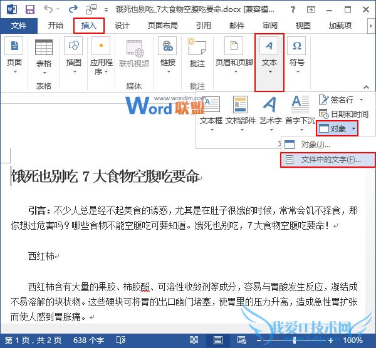The height and width of the screenshot is (348, 376).
Task: Switch to the 审阅 tab
Action: pos(269,26)
